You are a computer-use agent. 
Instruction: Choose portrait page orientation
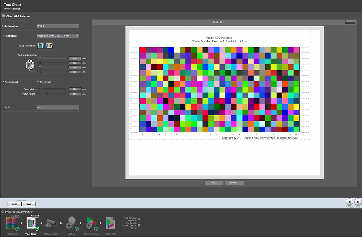click(x=41, y=46)
